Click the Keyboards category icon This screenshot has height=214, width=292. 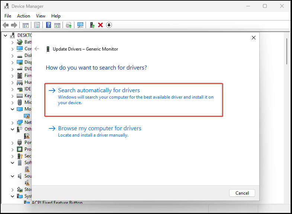pos(20,96)
